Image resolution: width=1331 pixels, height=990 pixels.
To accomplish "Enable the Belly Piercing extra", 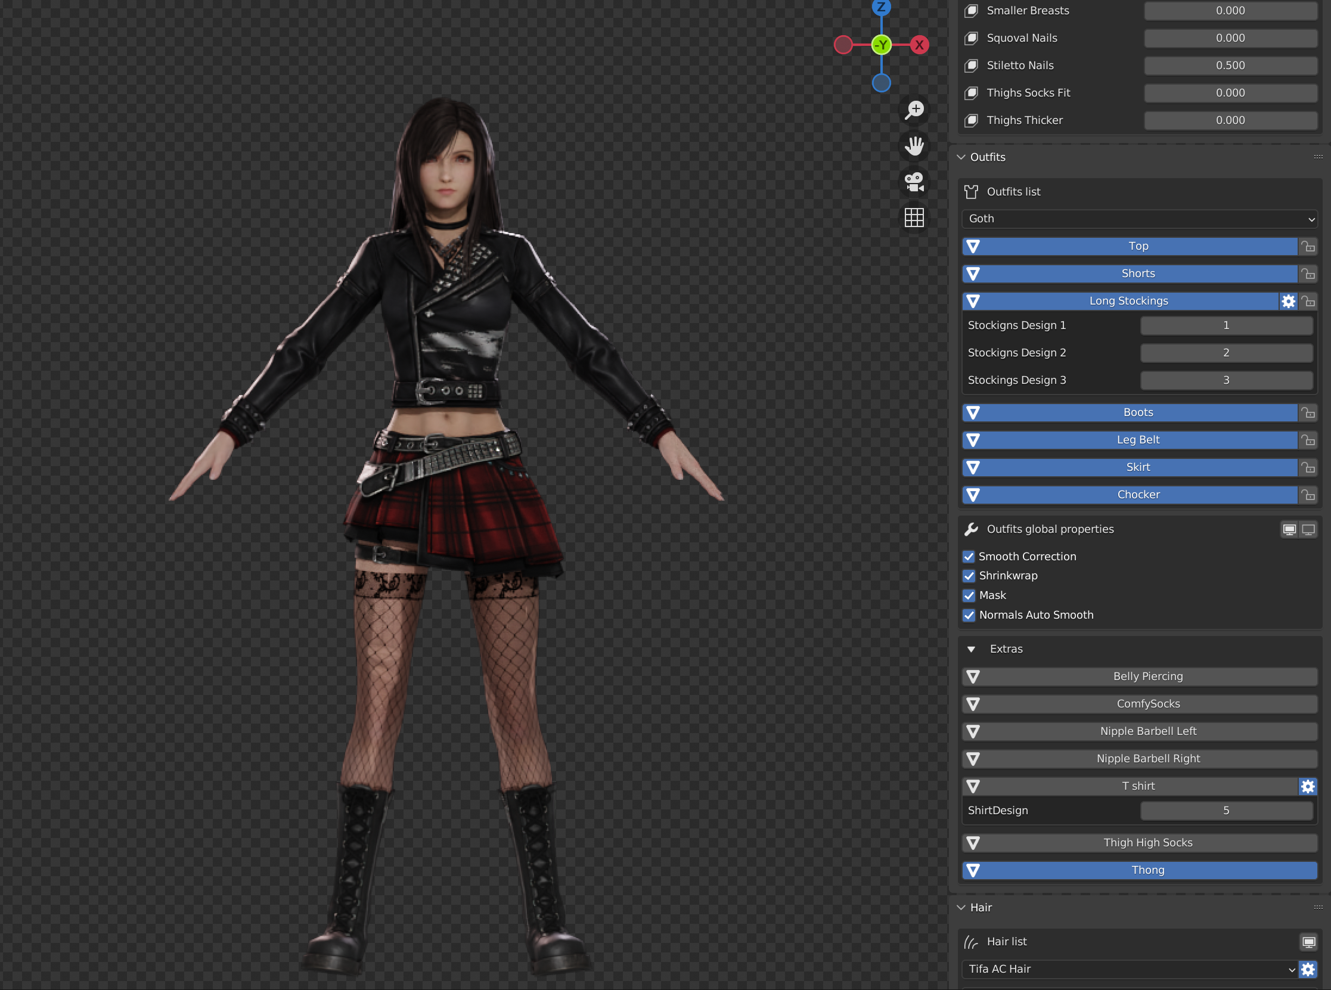I will 1139,676.
